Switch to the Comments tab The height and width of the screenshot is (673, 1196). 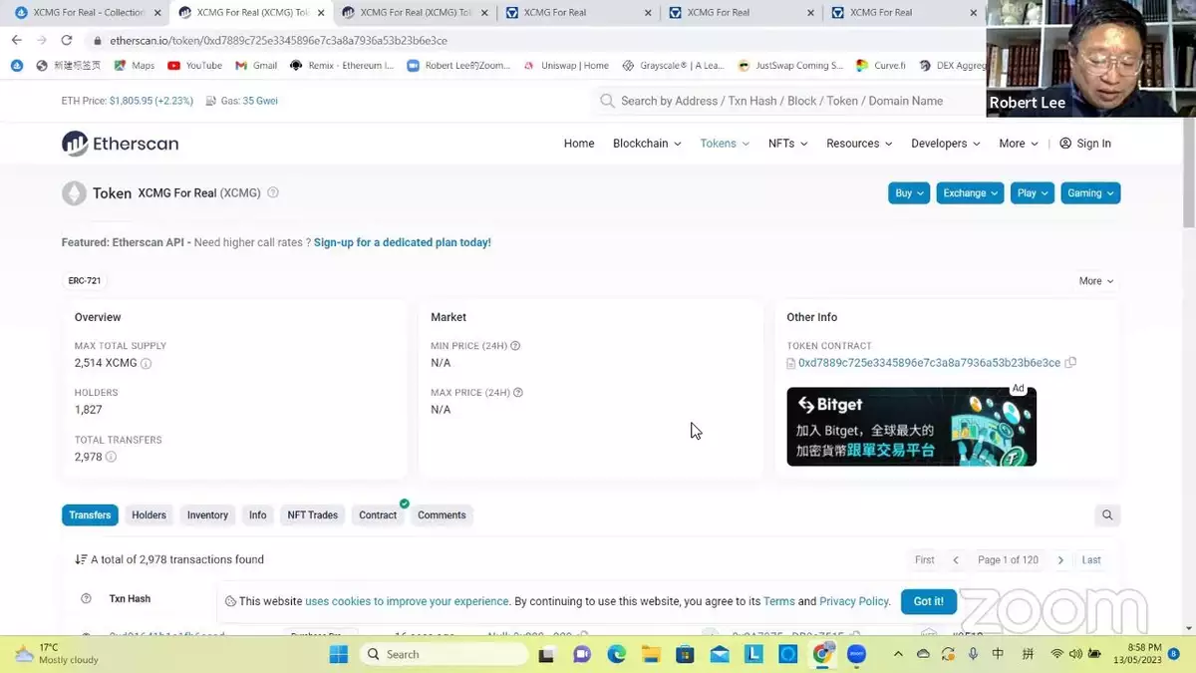442,515
